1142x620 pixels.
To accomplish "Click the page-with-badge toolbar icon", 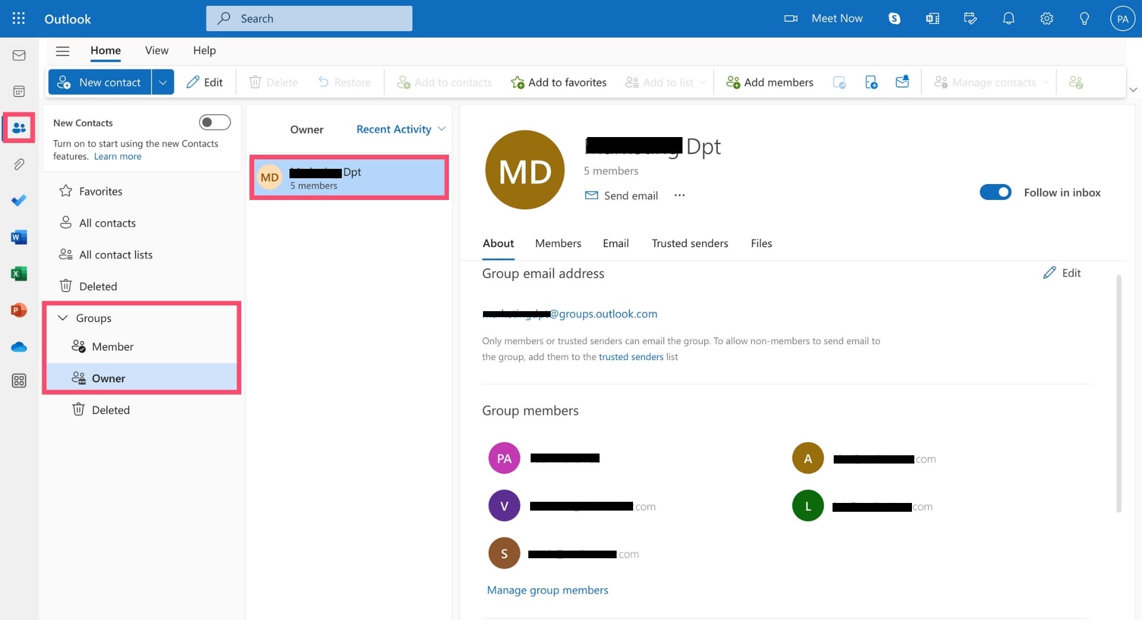I will tap(871, 82).
